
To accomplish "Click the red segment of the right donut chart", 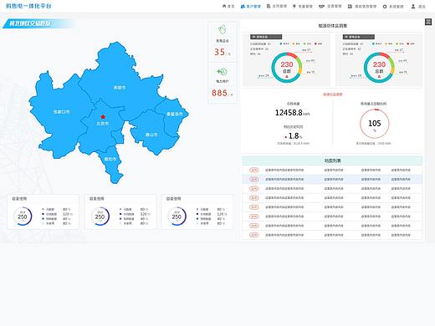I will pyautogui.click(x=384, y=55).
